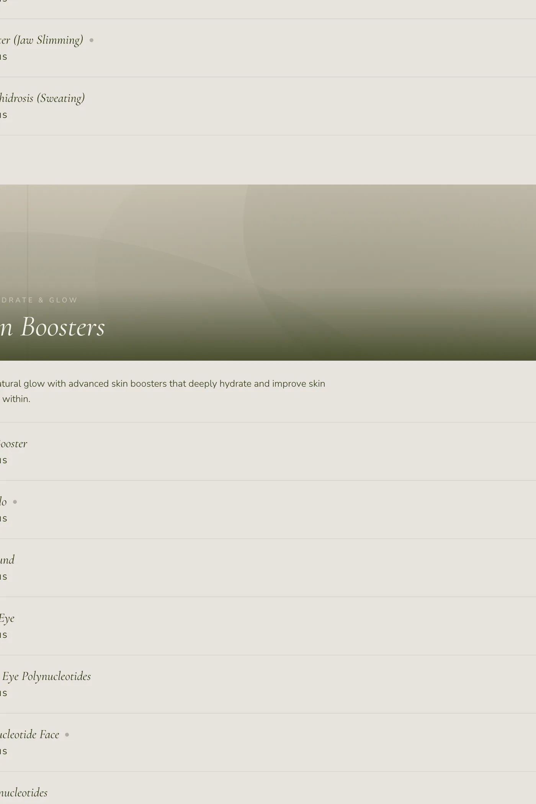Screen dimensions: 536x804
Task: Click the "DRATE & GLOW" label
Action: [x=39, y=300]
